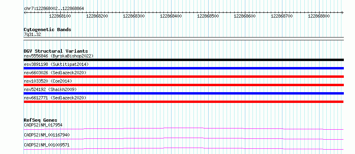
Task: Click ruler position 122868300
Action: coord(134,16)
